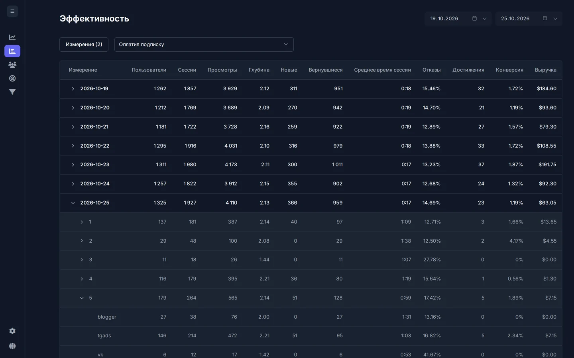Viewport: 574px width, 358px height.
Task: Expand sub-row 2 under 2026-10-25
Action: 82,241
